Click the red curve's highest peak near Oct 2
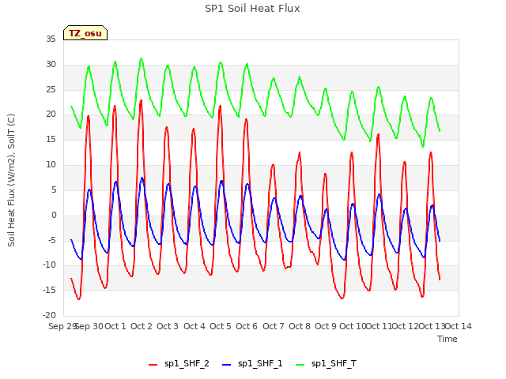 (141, 100)
